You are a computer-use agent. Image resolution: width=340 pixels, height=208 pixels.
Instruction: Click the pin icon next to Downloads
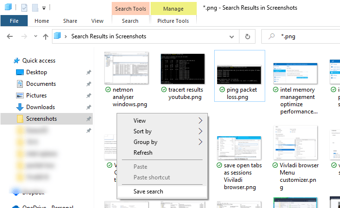[x=88, y=107]
